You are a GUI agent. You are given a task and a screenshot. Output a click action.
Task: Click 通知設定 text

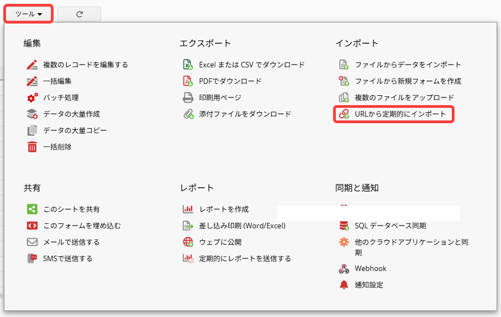tap(369, 285)
